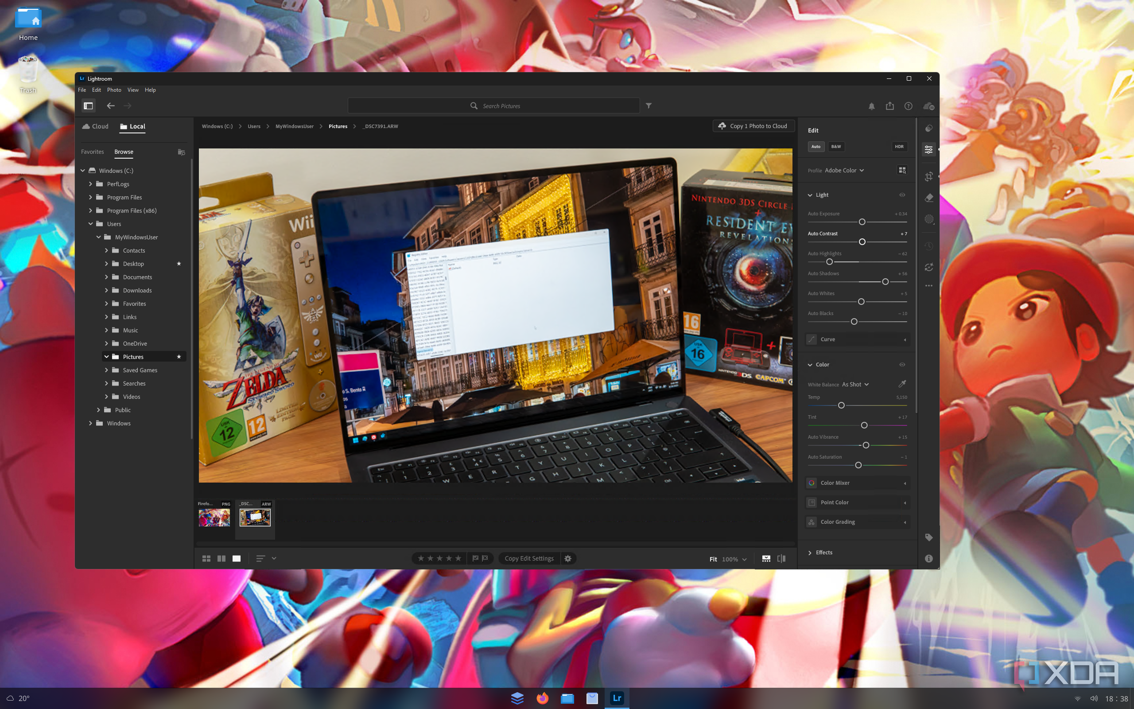Image resolution: width=1134 pixels, height=709 pixels.
Task: Open the Keywords panel icon
Action: pos(929,538)
